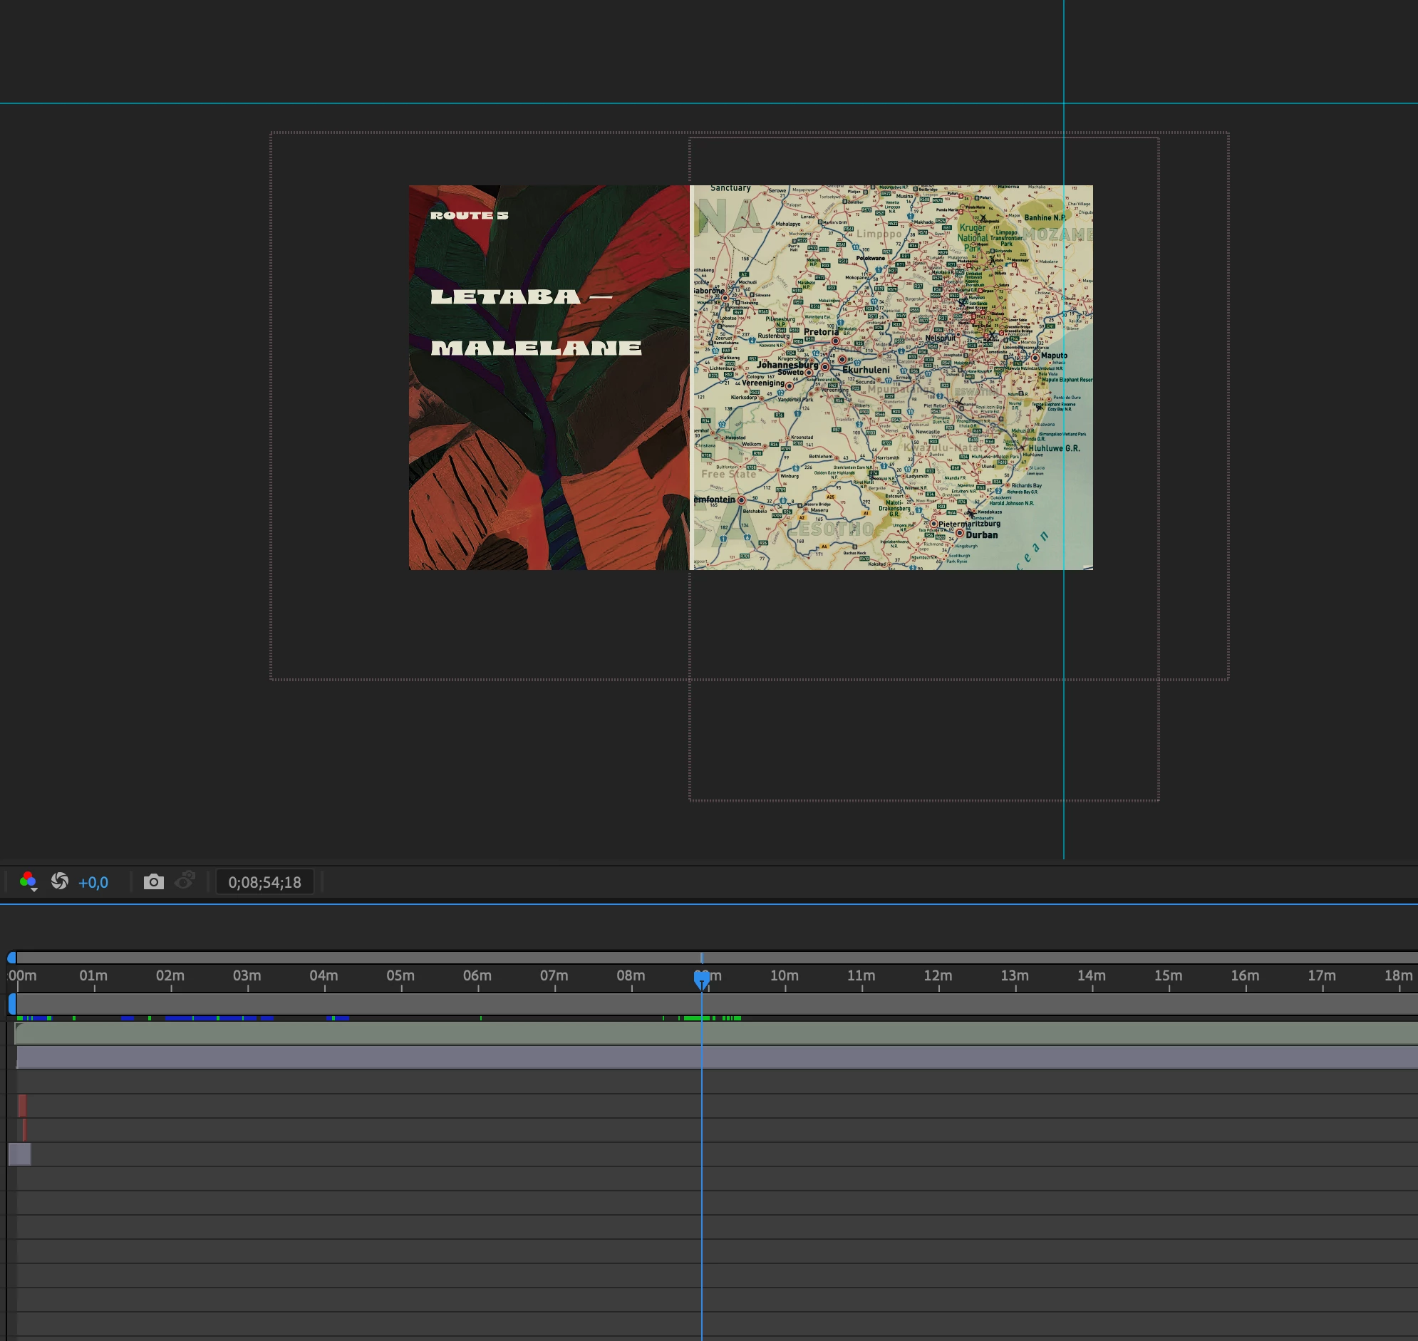Click the 'ROUTE 5' label in preview
The height and width of the screenshot is (1341, 1418).
pyautogui.click(x=469, y=215)
